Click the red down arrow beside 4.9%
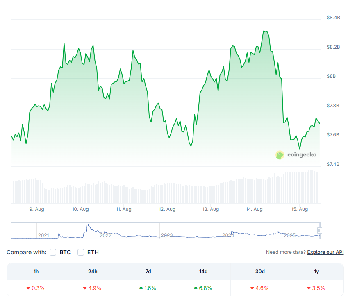 pos(85,288)
